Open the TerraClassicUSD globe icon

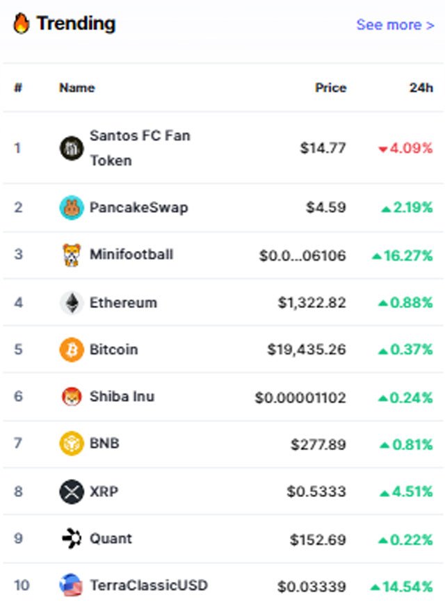pyautogui.click(x=71, y=585)
